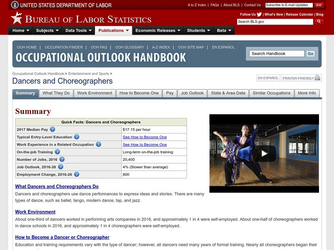Click the $17.15 per hour value
The width and height of the screenshot is (334, 250).
[x=137, y=130]
